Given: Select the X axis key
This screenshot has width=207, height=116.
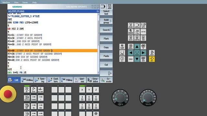Looking at the screenshot, I should [82, 90].
